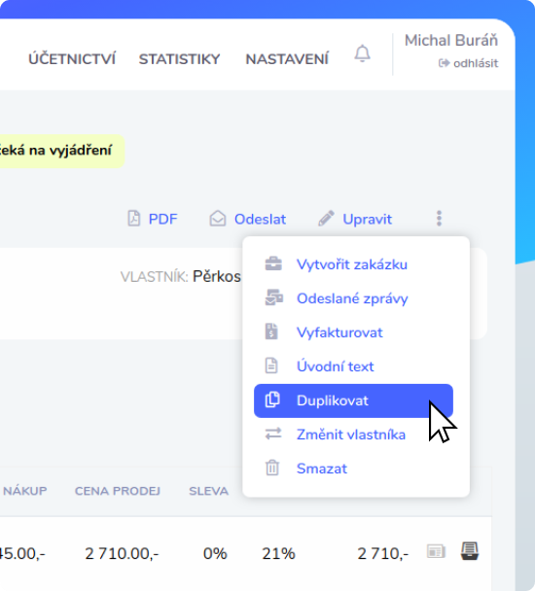Screen dimensions: 535x591
Task: Open the three-dot more actions menu
Action: pos(439,219)
